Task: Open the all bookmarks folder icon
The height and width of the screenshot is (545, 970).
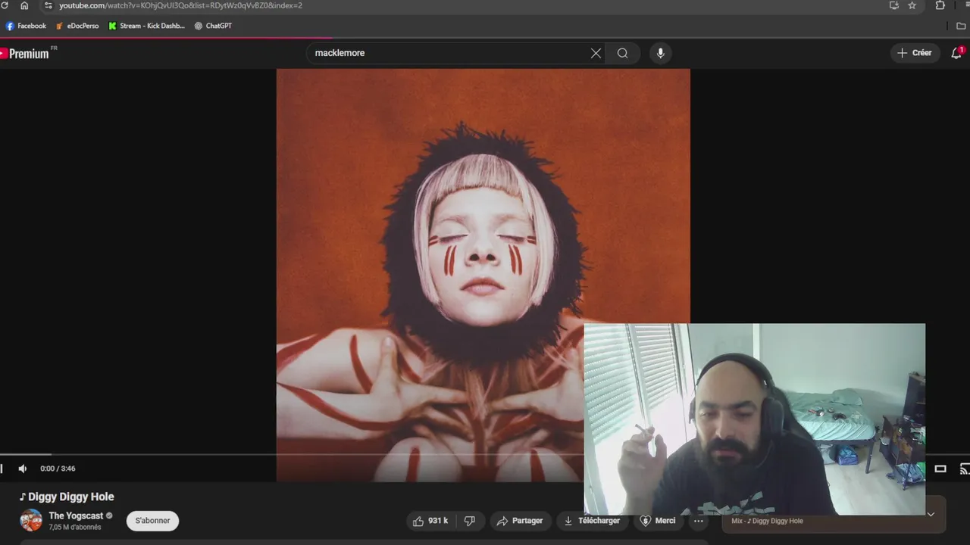Action: [962, 26]
